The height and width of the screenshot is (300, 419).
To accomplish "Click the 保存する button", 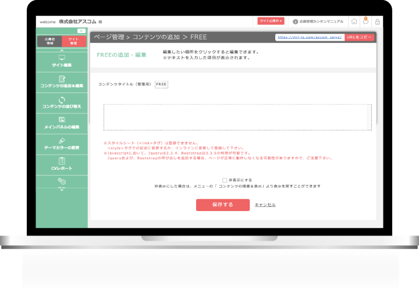I will [223, 205].
